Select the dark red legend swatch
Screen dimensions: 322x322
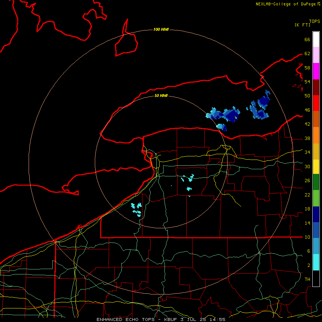pyautogui.click(x=316, y=87)
